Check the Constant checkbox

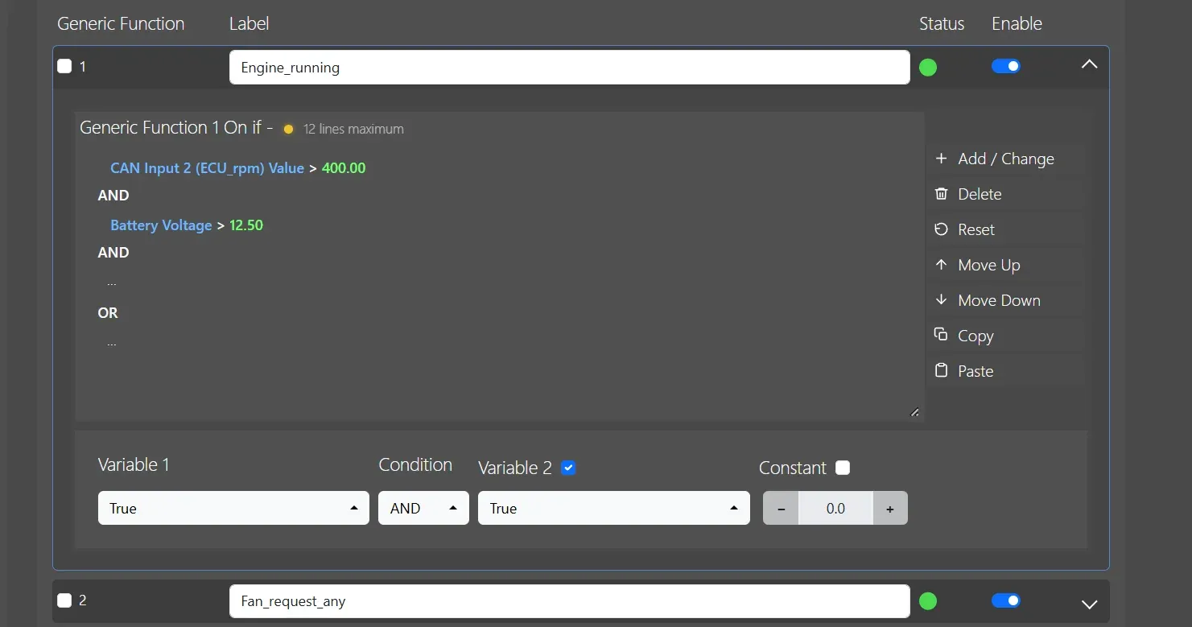point(843,468)
